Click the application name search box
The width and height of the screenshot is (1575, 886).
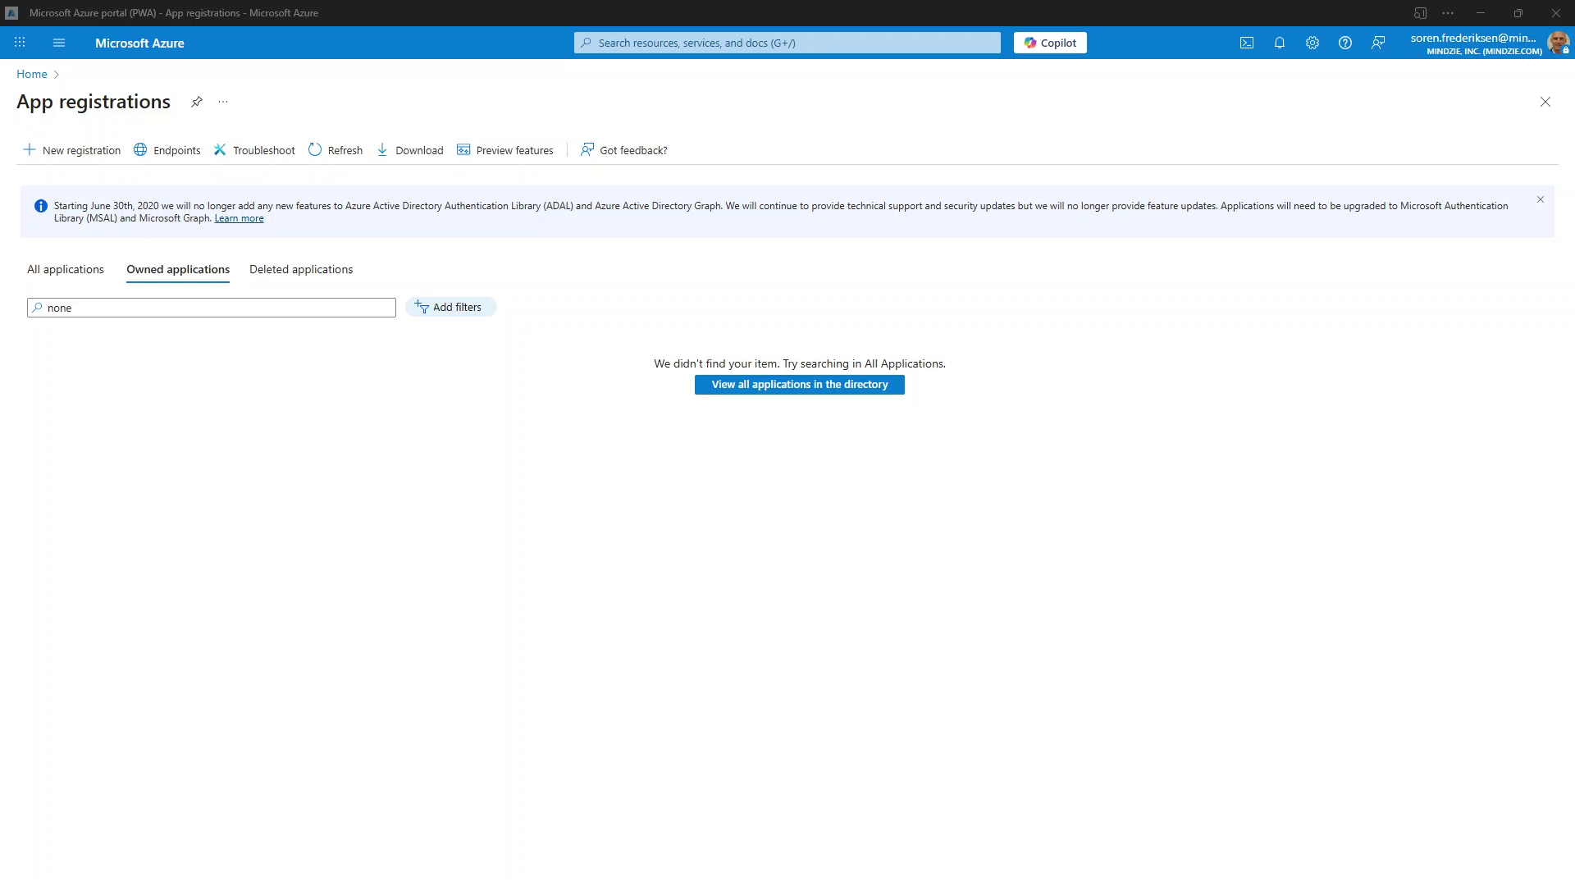(x=217, y=308)
